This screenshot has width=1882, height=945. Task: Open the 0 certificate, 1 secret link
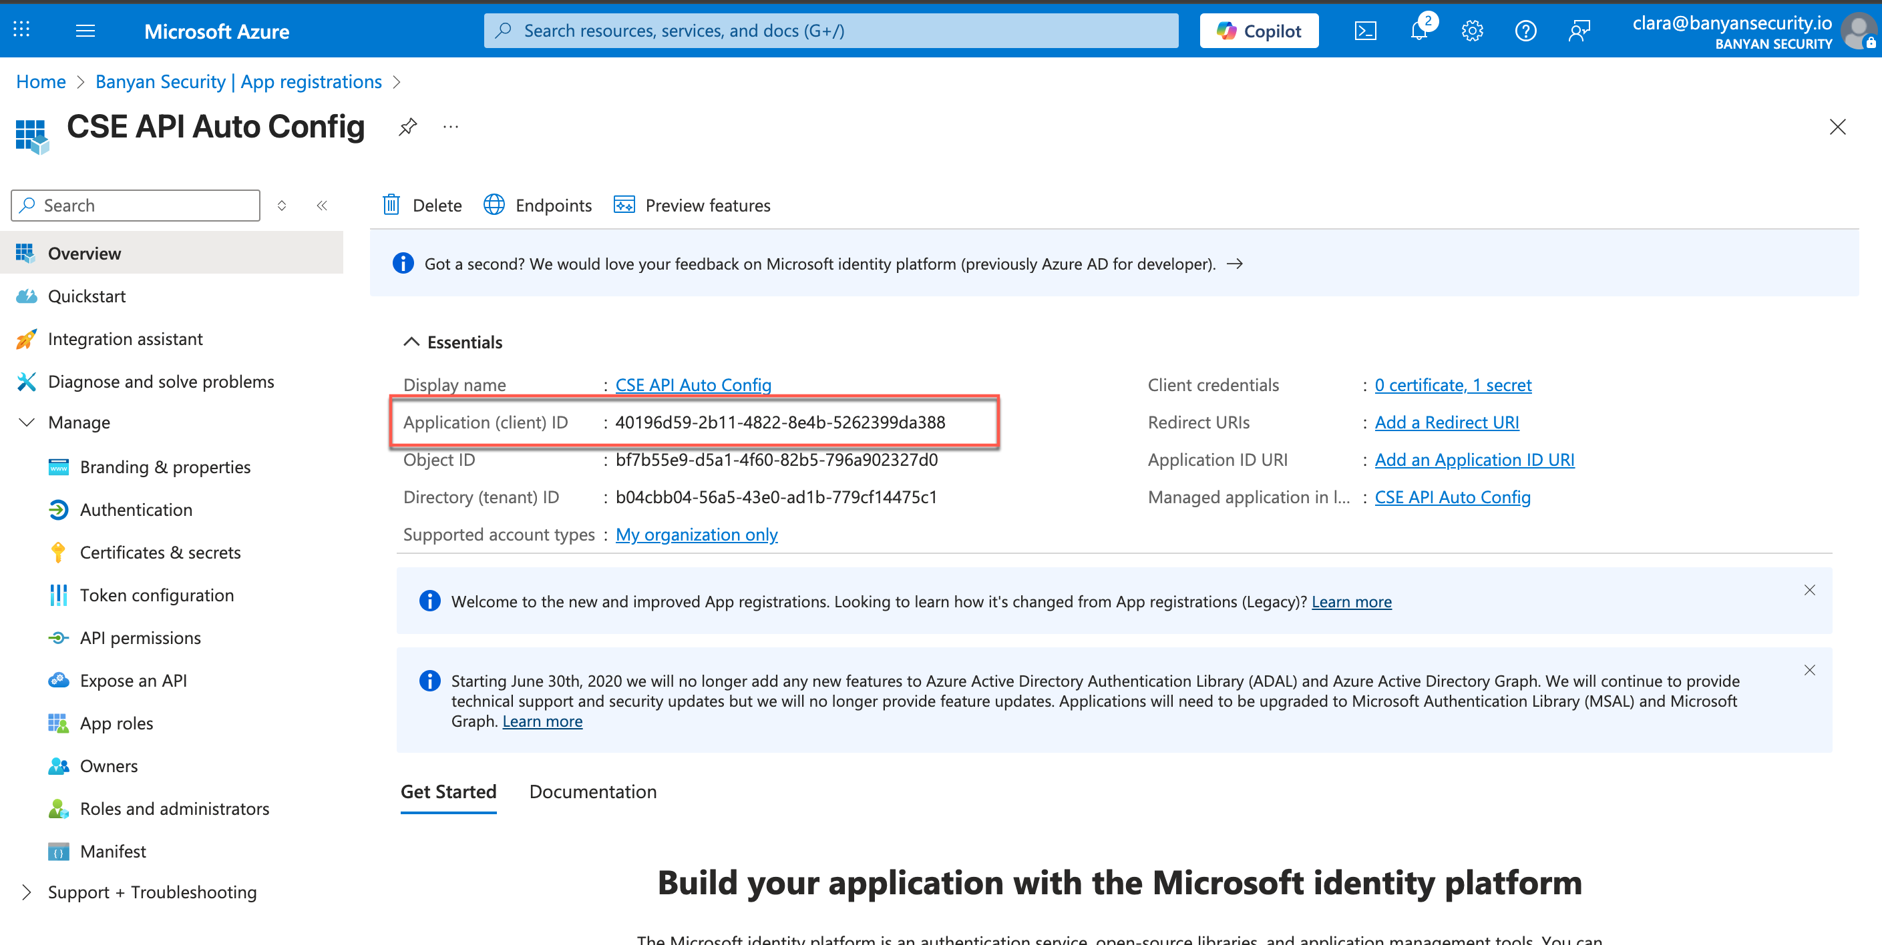pos(1453,385)
